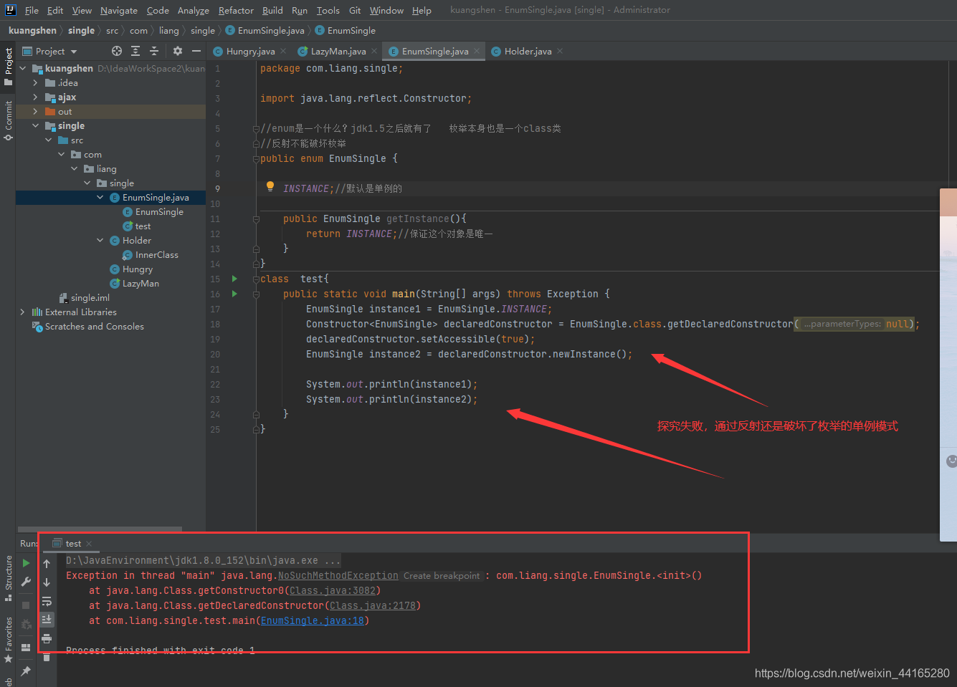Select Scratches and Consoles node
This screenshot has height=687, width=957.
click(x=94, y=326)
